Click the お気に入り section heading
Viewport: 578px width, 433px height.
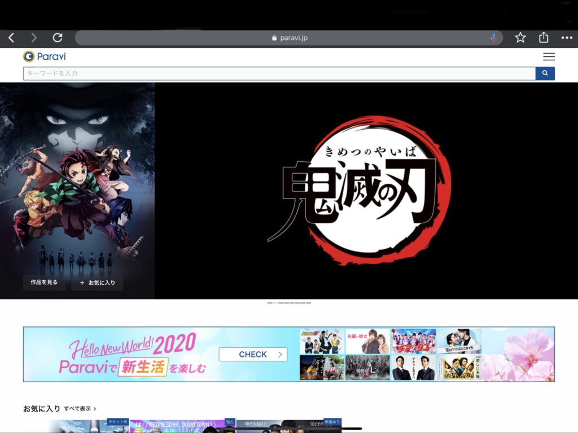[x=42, y=409]
